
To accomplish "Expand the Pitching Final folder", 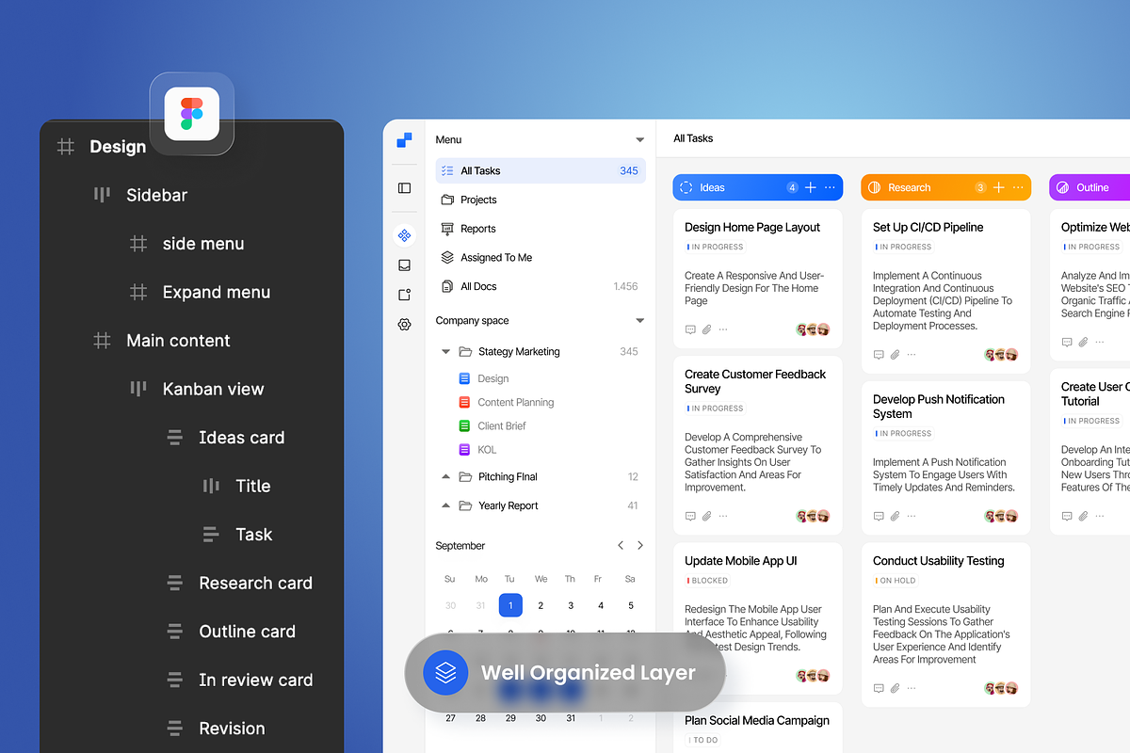I will (445, 477).
